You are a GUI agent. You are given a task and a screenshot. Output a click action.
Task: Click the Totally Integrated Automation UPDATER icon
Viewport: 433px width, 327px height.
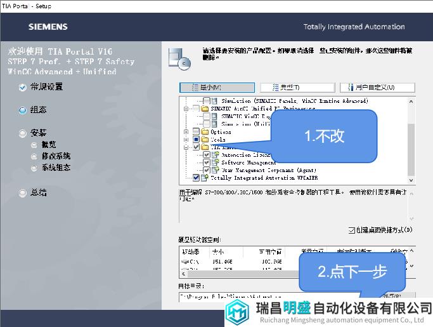(205, 178)
